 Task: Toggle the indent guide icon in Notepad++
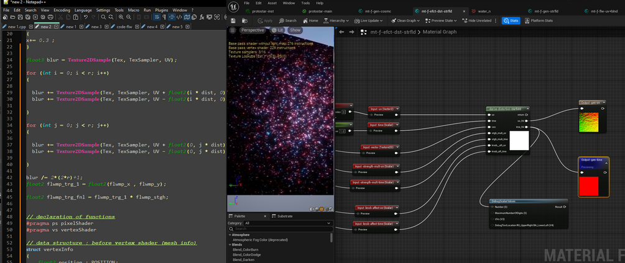172,17
